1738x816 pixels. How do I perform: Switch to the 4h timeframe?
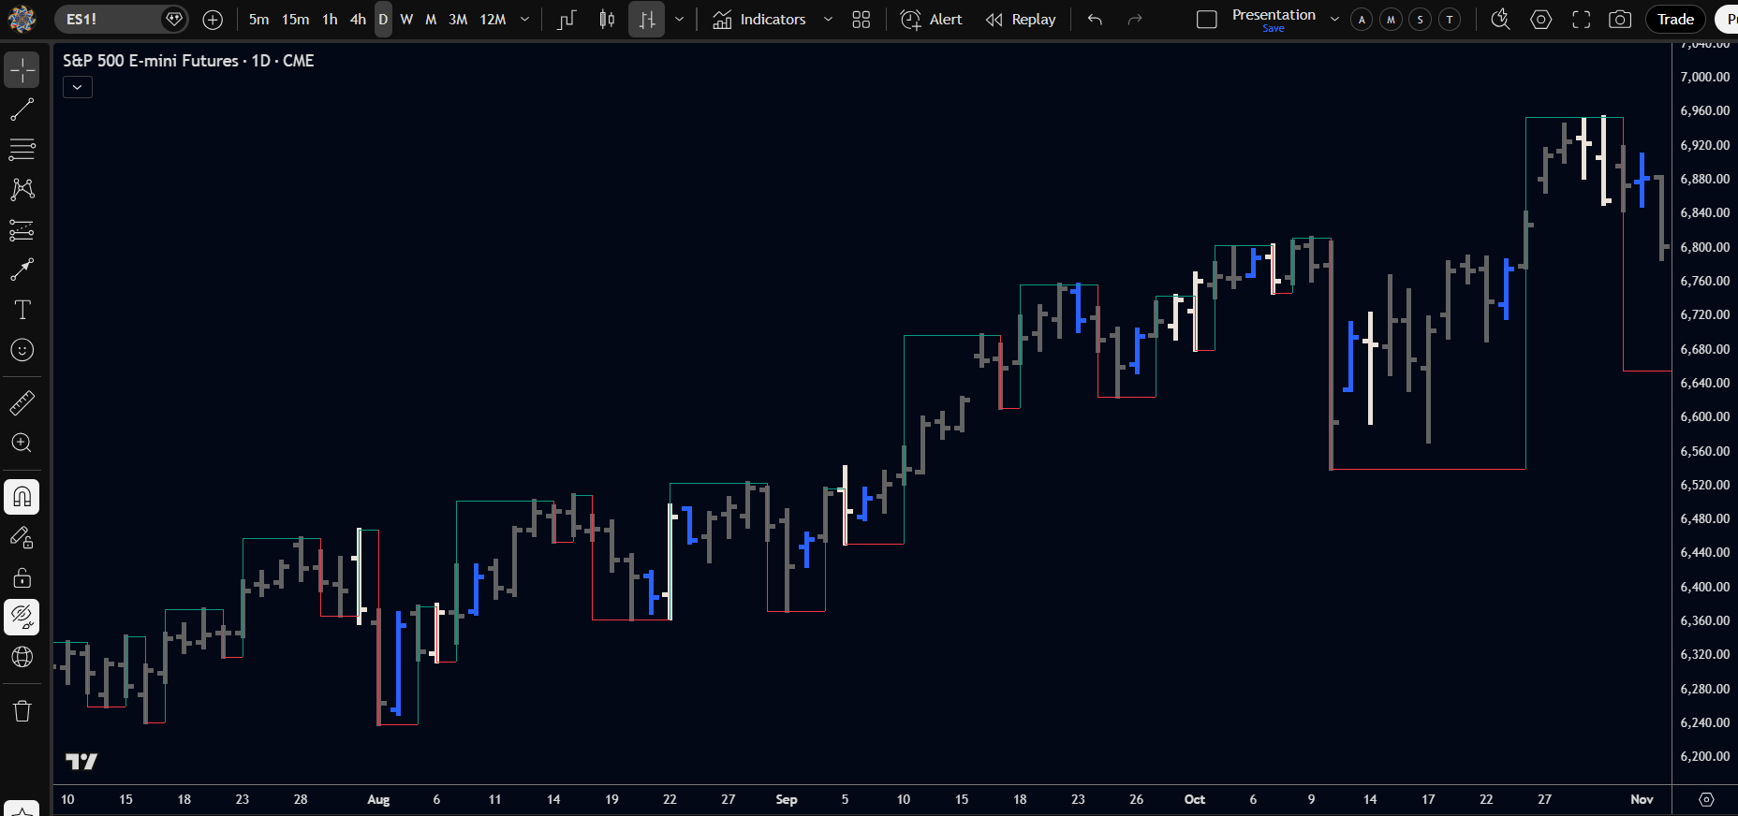pos(358,20)
